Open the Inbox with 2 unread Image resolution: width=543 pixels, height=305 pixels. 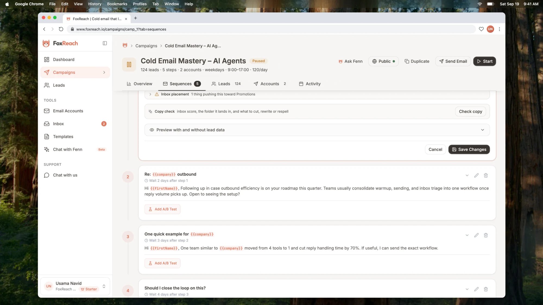[x=75, y=124]
